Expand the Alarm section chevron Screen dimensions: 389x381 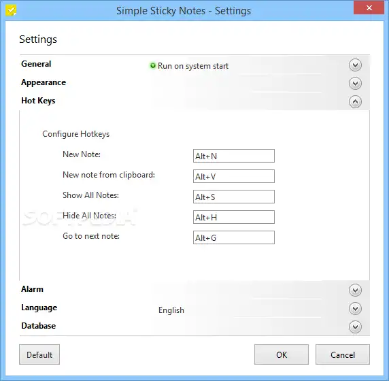tap(355, 290)
